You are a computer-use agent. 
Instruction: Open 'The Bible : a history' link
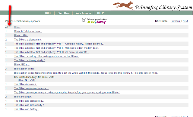pyautogui.click(x=46, y=56)
